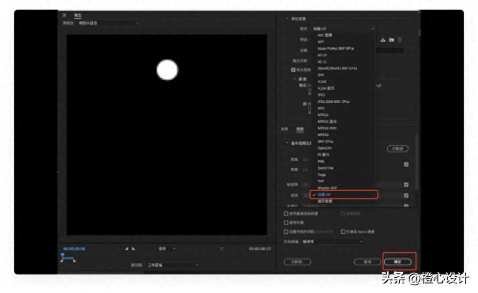The image size is (478, 293).
Task: Click the import preset icon
Action: 391,40
